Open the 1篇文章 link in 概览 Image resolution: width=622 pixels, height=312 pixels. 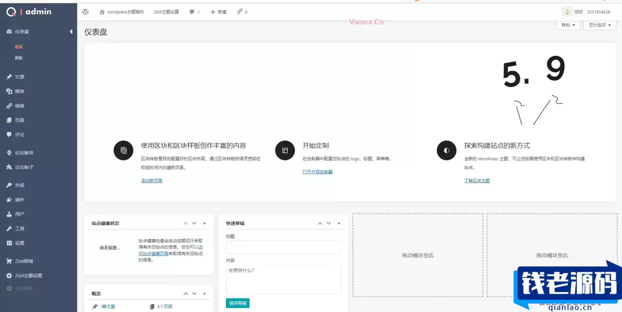[107, 307]
